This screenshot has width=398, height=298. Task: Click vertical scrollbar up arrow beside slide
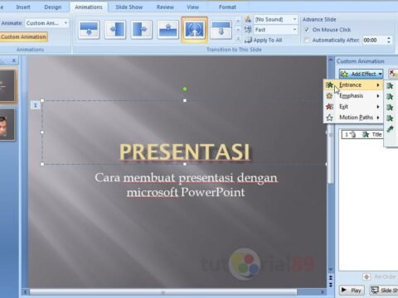tap(330, 59)
